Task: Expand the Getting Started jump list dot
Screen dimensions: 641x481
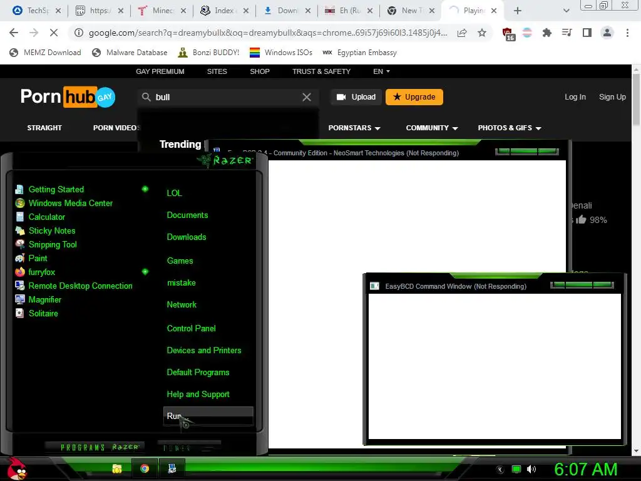Action: tap(145, 189)
